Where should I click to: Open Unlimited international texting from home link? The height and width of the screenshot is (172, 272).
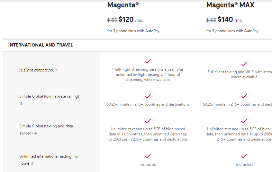pyautogui.click(x=50, y=160)
